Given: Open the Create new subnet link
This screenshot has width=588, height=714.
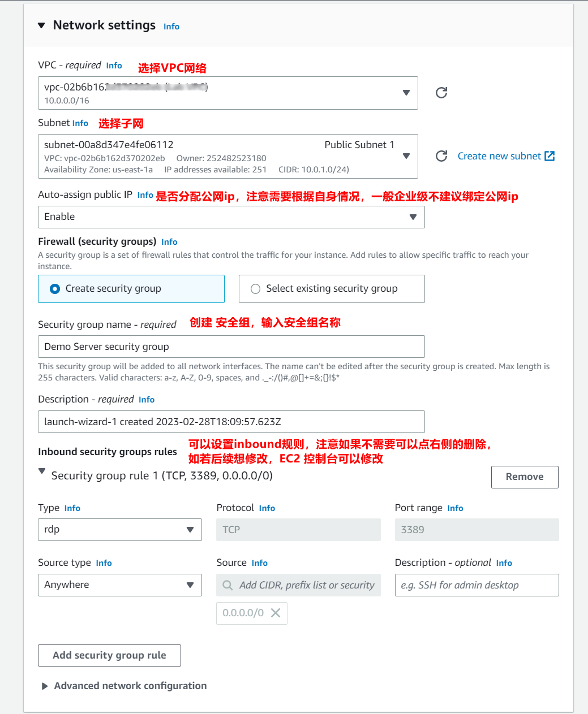Looking at the screenshot, I should pos(499,156).
